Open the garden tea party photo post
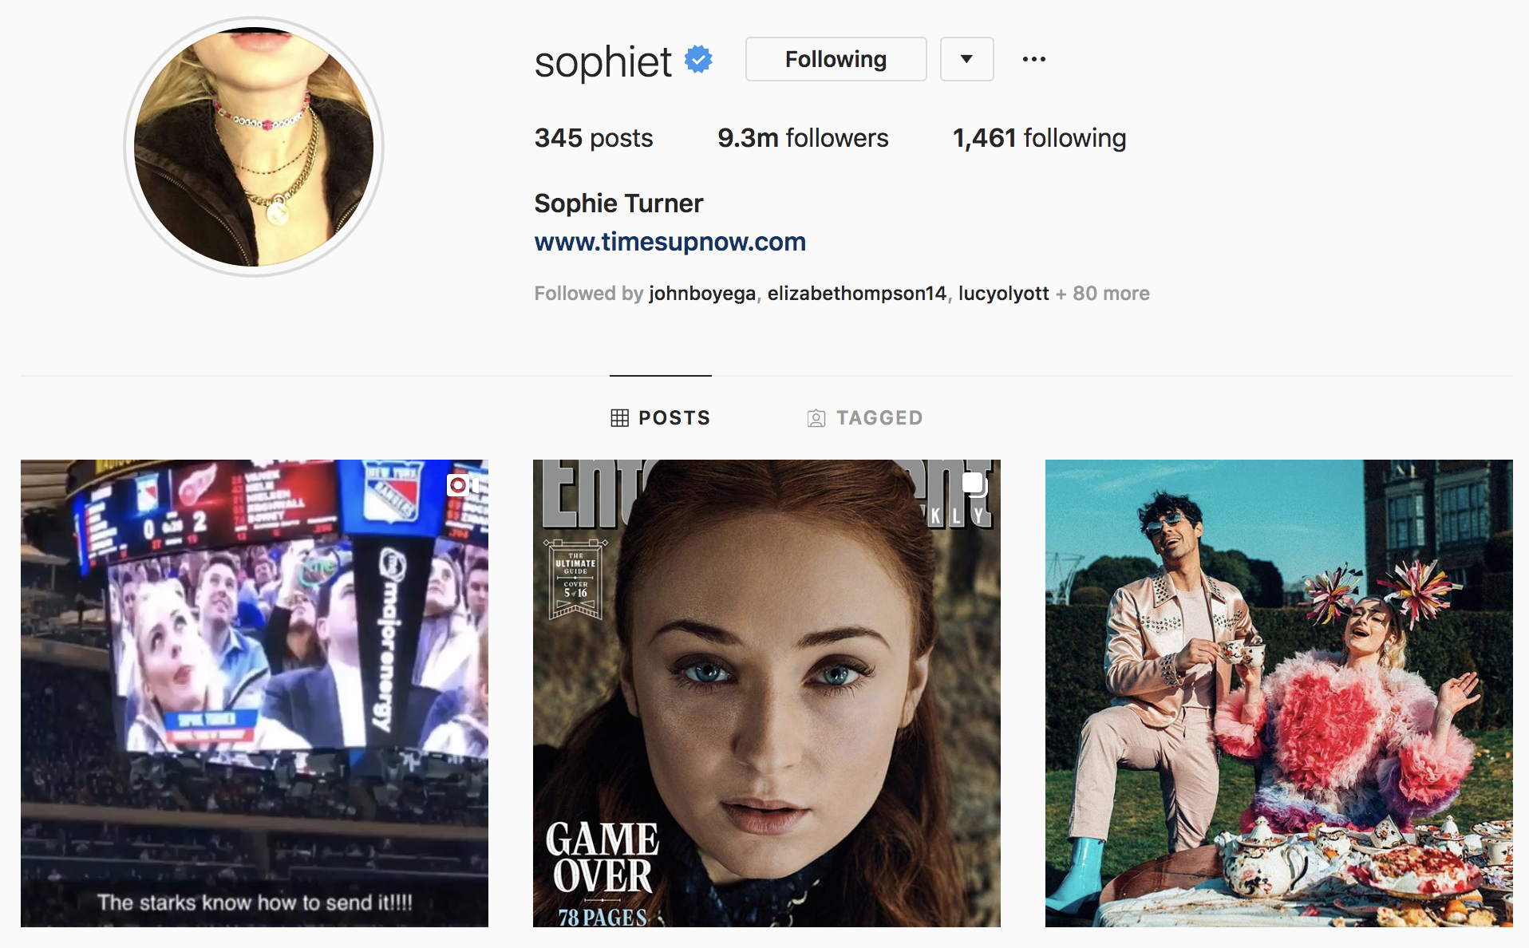1529x948 pixels. coord(1279,693)
